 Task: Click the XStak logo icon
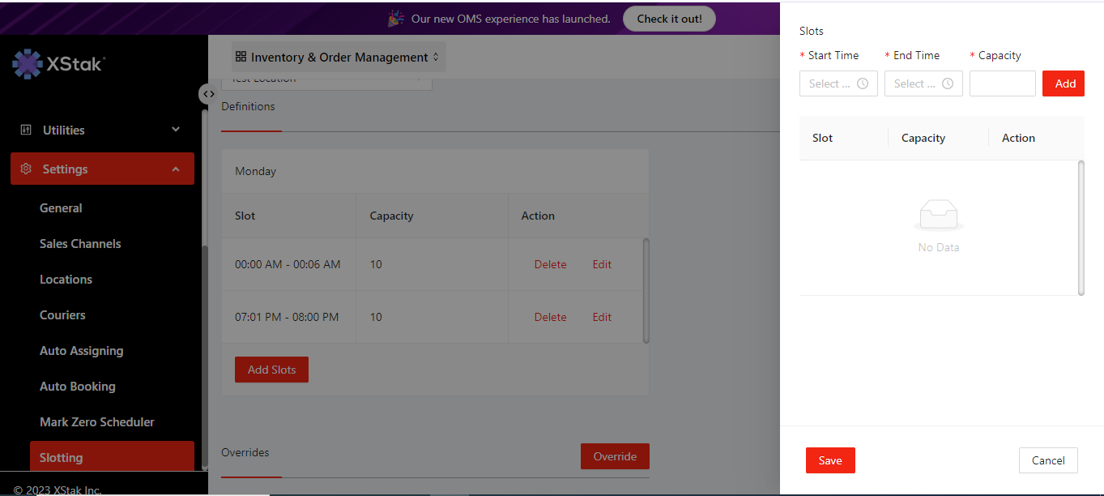click(27, 64)
